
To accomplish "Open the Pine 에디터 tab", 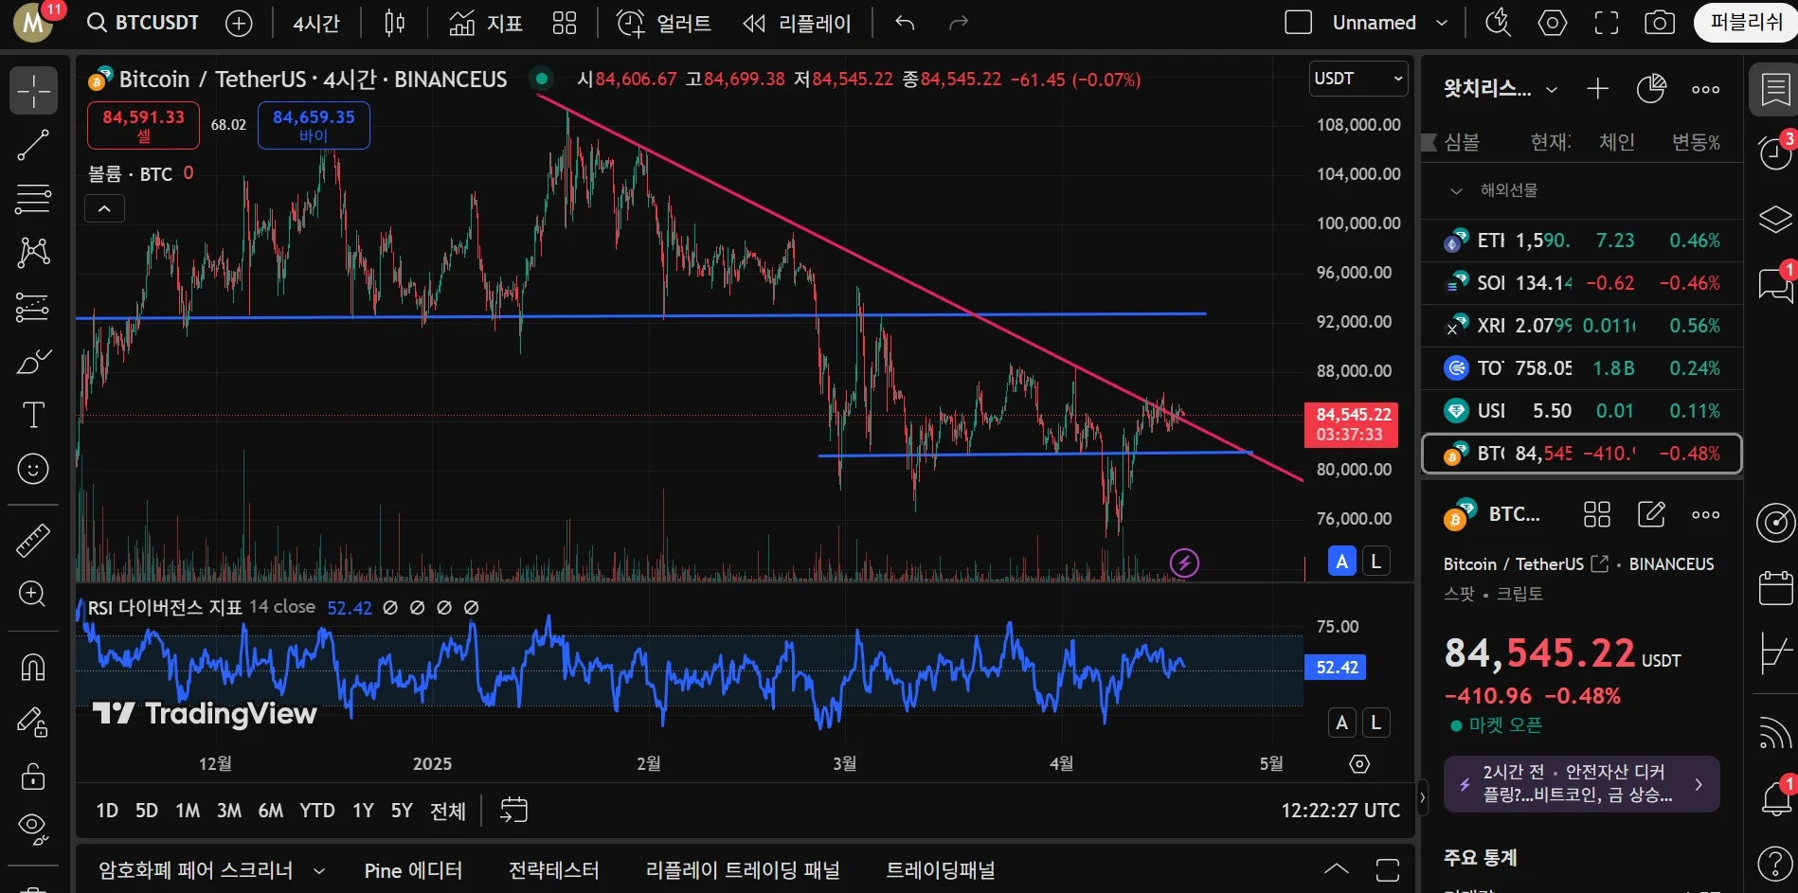I will click(x=413, y=870).
